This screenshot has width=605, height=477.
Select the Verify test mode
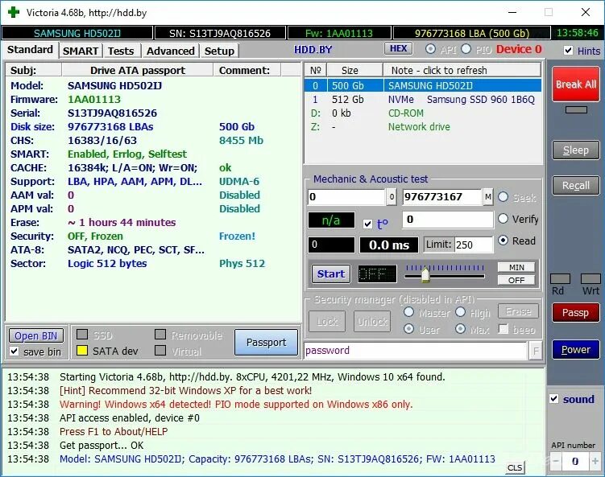503,219
